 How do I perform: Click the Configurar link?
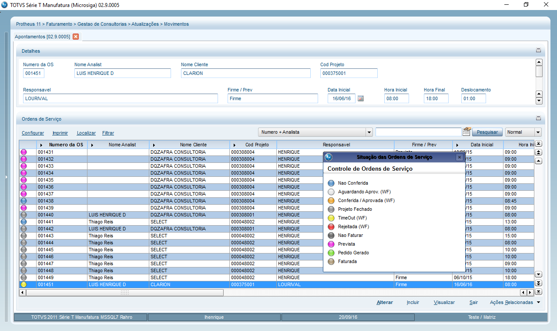pos(33,133)
